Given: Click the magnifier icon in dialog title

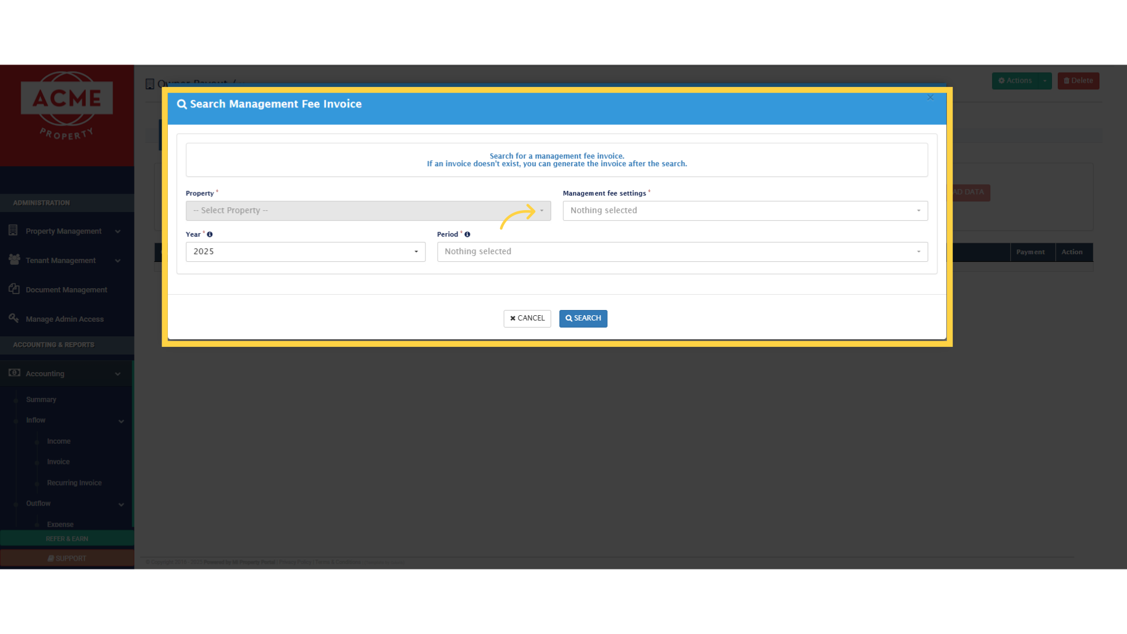Looking at the screenshot, I should click(x=182, y=104).
